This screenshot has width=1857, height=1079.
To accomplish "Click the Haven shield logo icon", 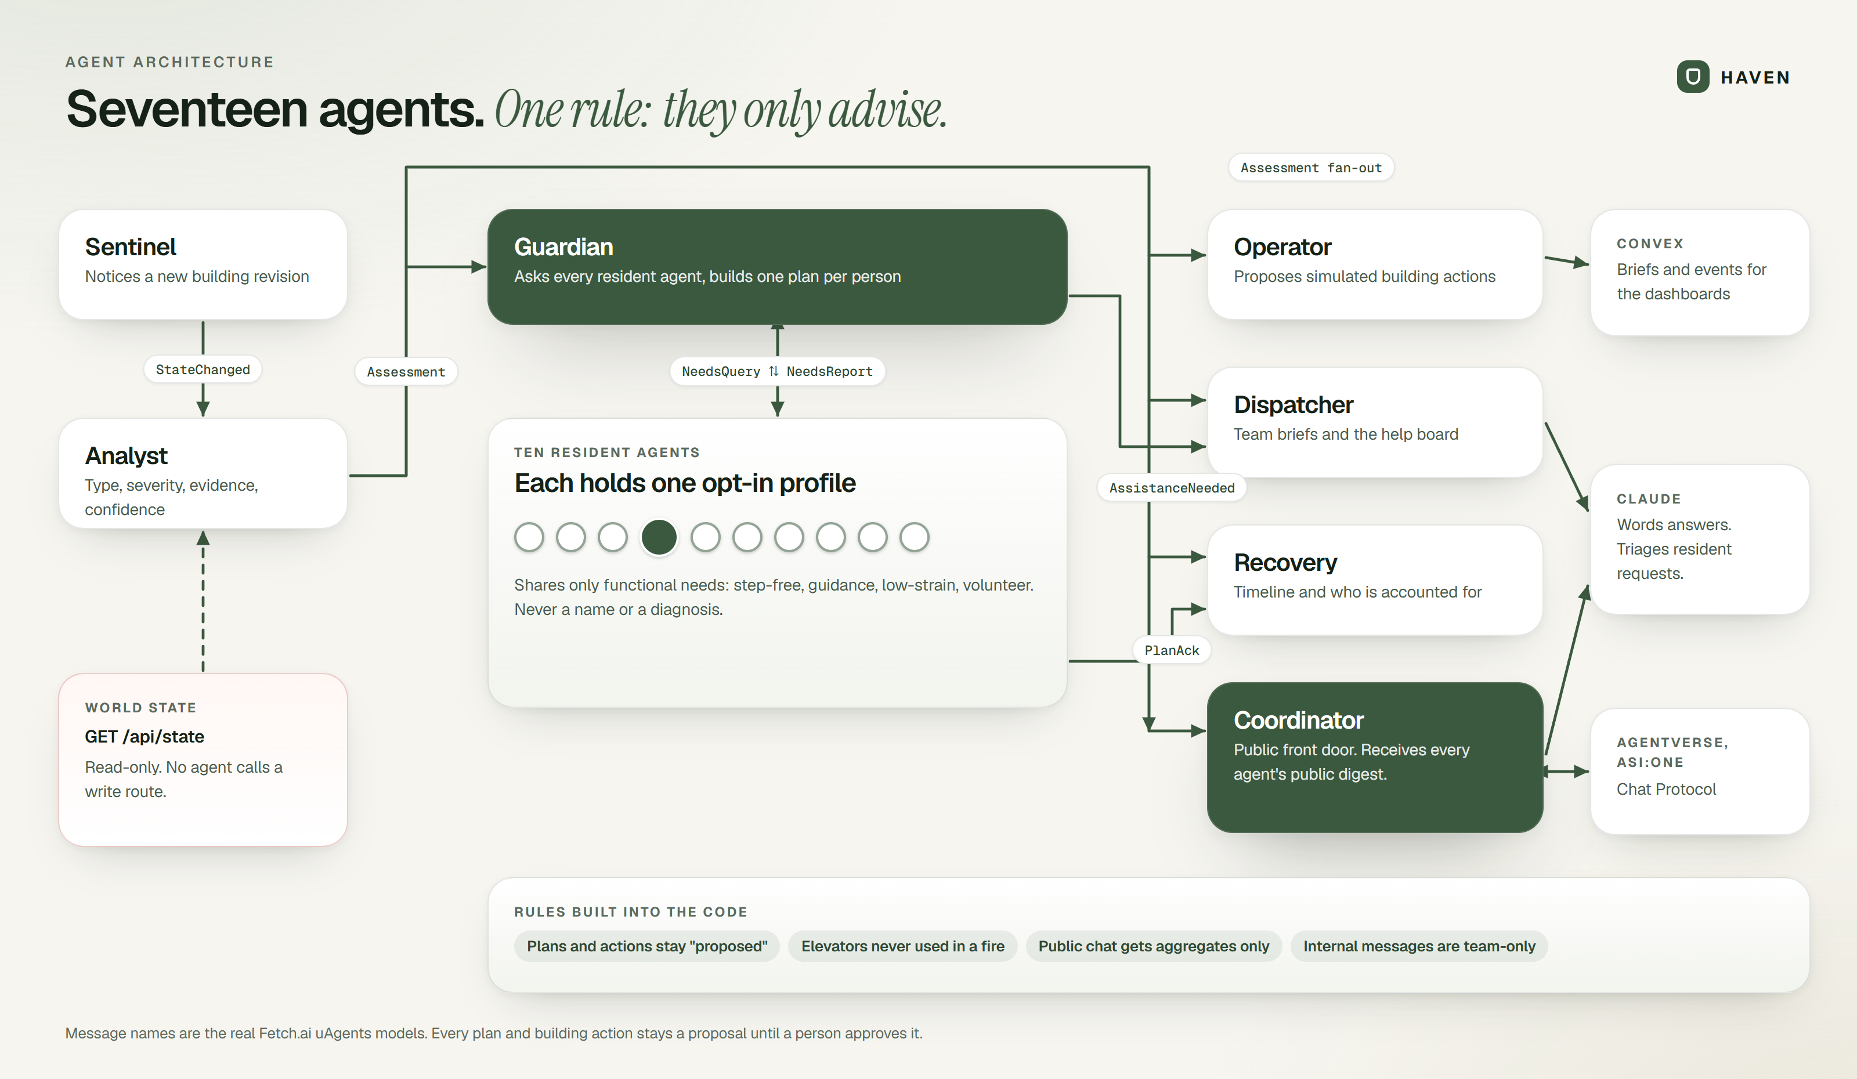I will [x=1693, y=77].
